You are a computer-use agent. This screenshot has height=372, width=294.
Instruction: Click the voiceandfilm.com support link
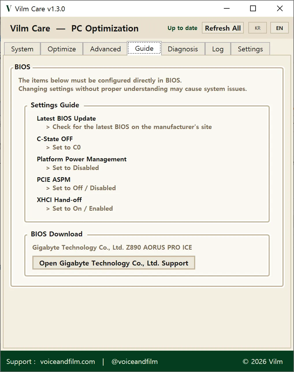pos(68,362)
